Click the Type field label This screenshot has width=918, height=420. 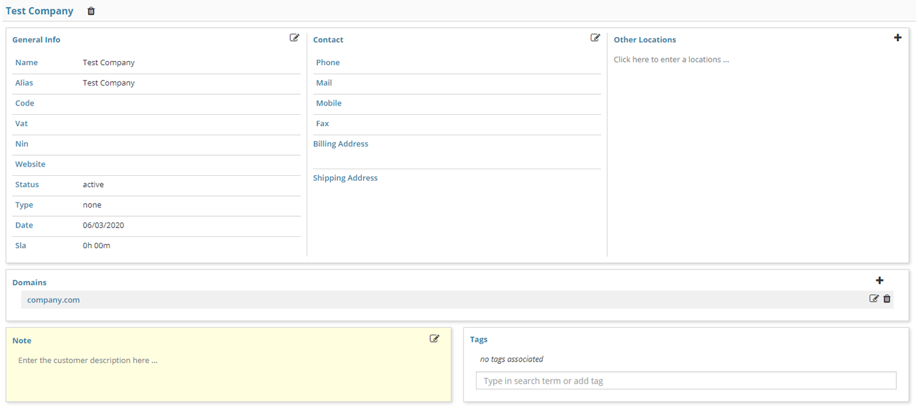pyautogui.click(x=24, y=205)
